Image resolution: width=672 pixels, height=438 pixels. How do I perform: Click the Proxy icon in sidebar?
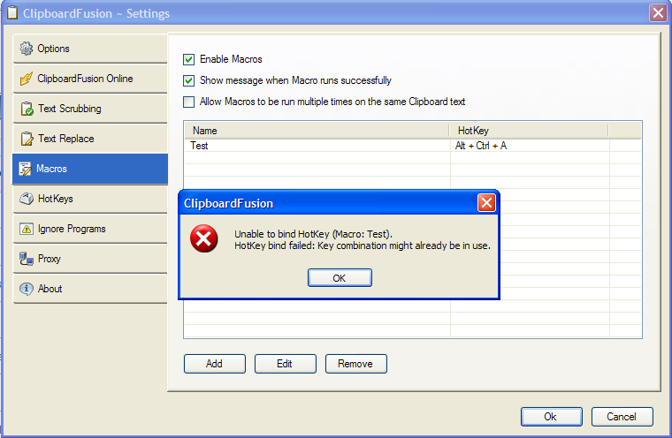(27, 259)
